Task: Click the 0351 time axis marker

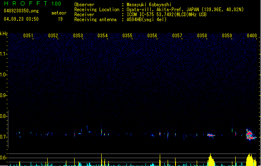Action: click(28, 35)
